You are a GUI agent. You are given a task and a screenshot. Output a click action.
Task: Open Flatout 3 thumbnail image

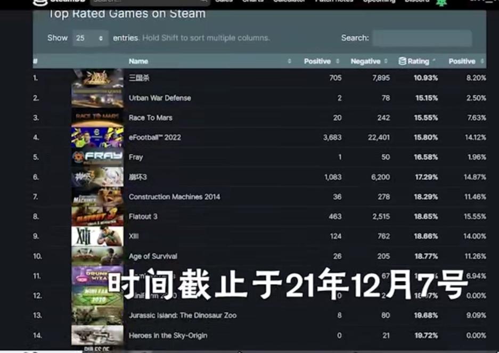tap(97, 217)
